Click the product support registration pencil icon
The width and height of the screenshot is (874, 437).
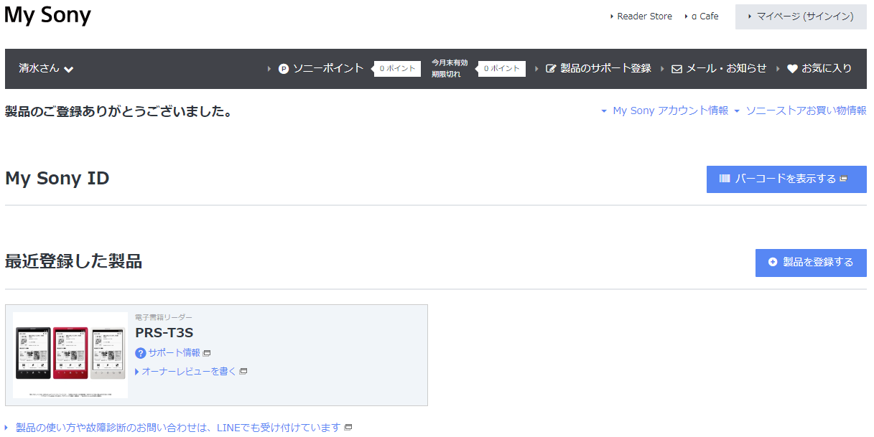[x=551, y=69]
